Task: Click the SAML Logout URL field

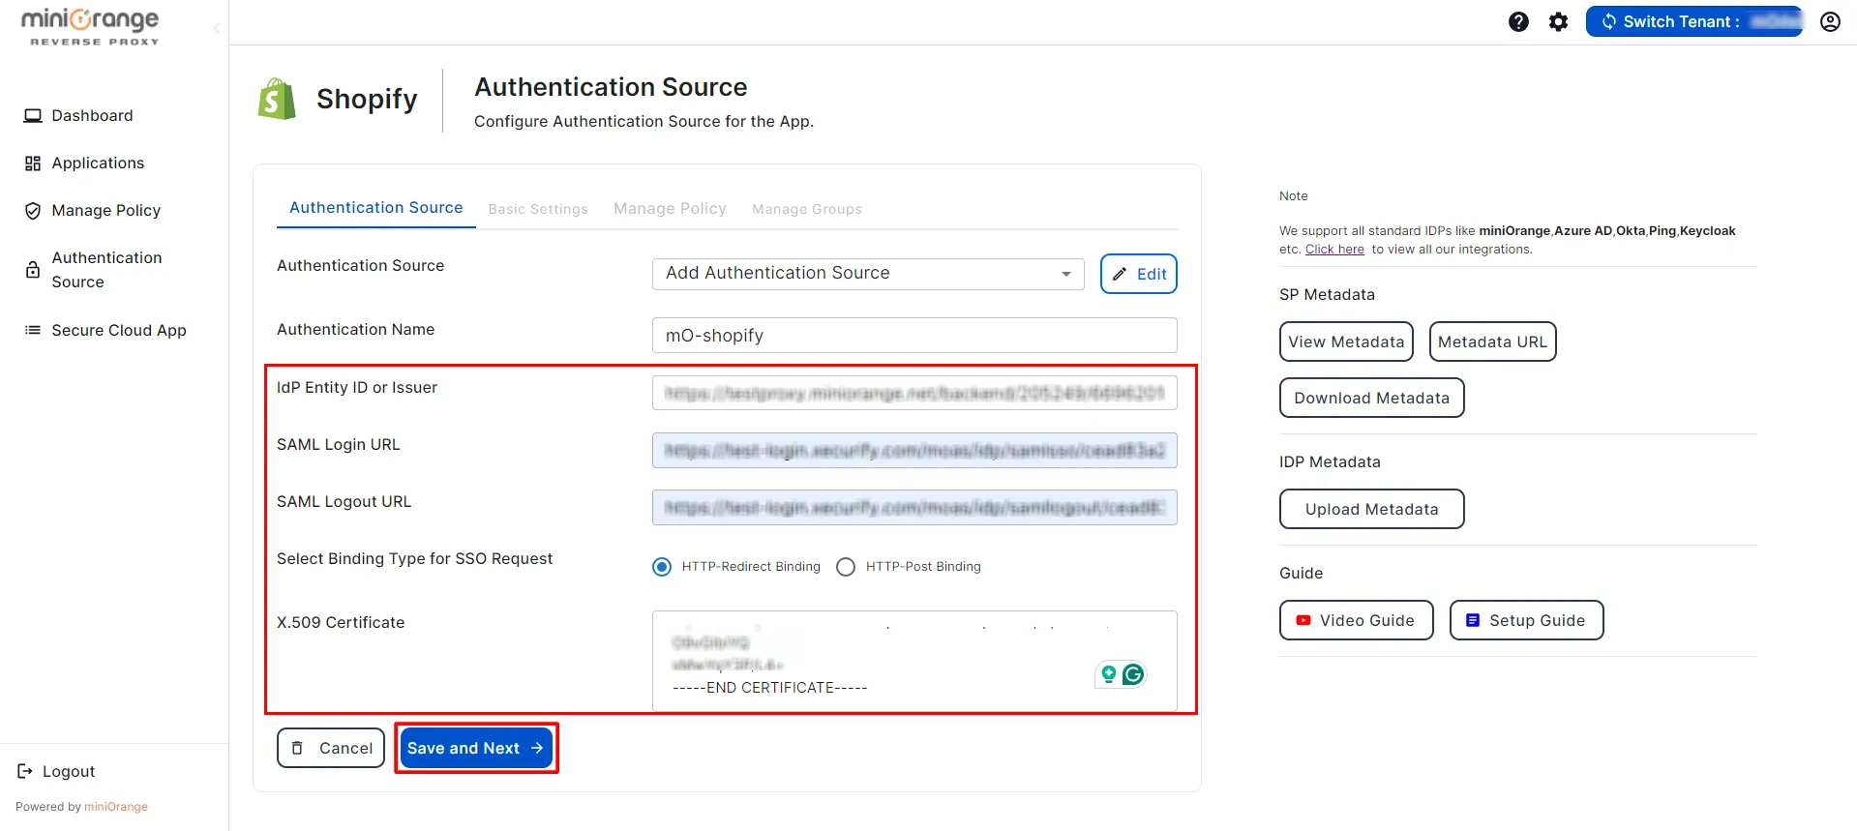Action: 914,508
